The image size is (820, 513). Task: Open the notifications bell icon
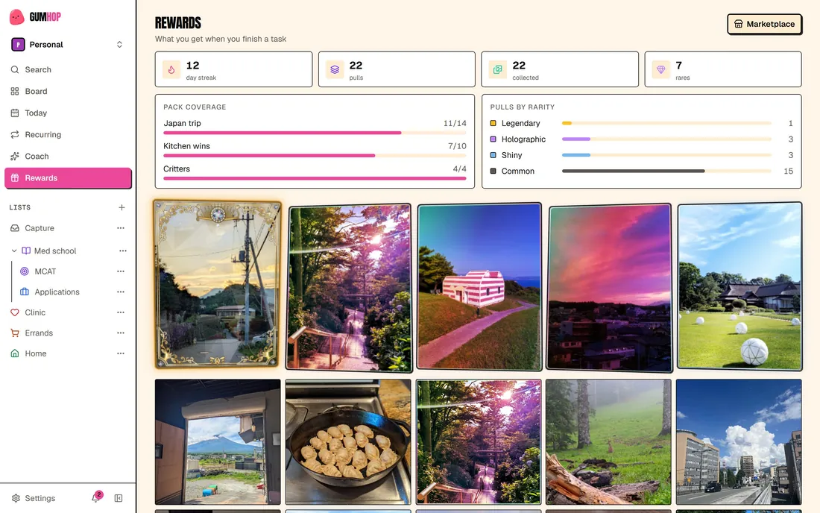95,498
